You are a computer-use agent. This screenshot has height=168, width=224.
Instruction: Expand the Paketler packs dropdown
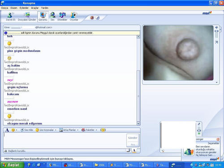tap(96, 130)
